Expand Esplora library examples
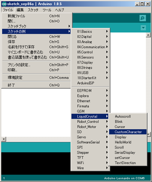 pyautogui.click(x=90, y=96)
